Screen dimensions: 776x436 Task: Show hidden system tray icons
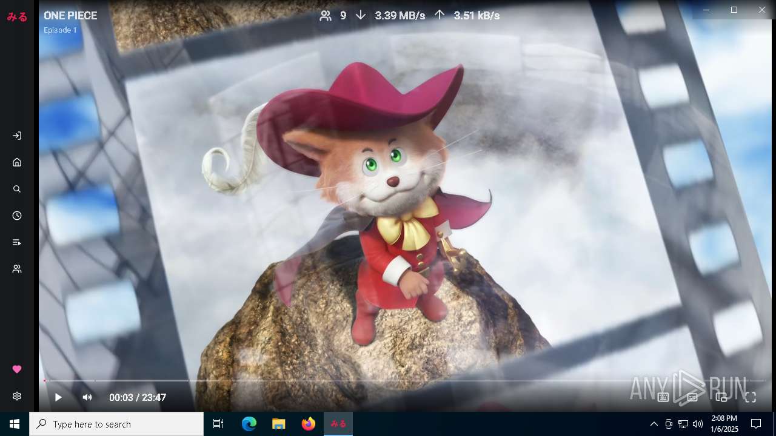[x=654, y=424]
